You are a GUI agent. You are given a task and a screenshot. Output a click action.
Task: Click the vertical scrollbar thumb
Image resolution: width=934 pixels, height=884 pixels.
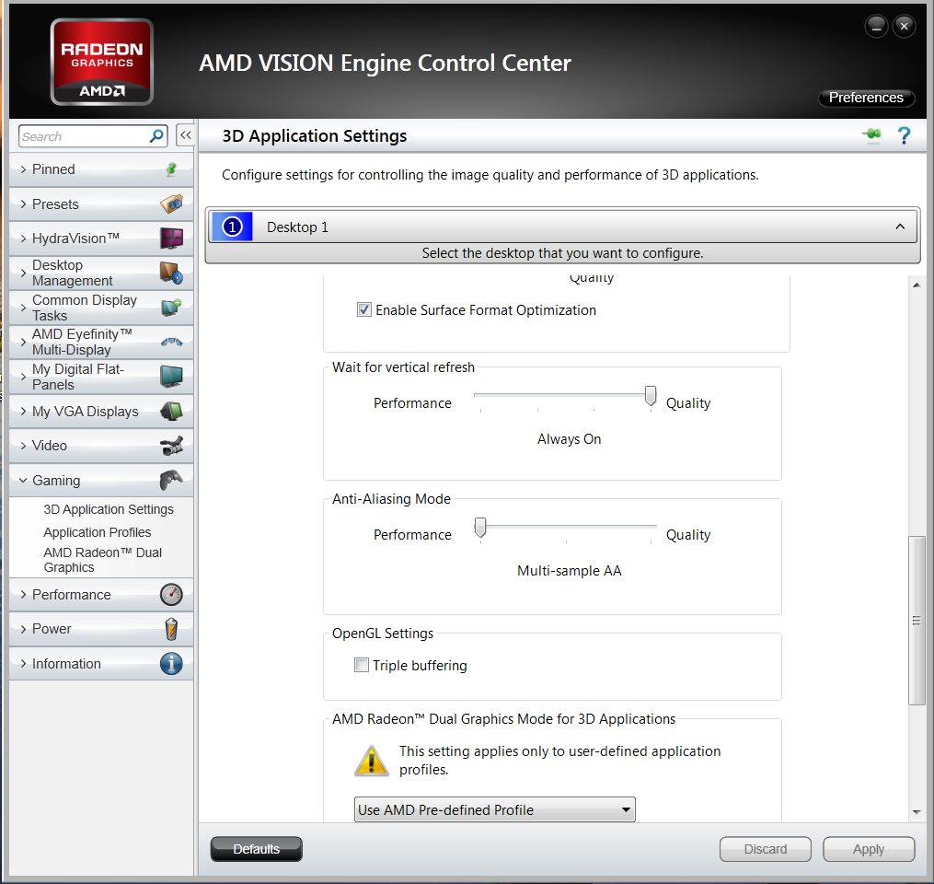[917, 621]
